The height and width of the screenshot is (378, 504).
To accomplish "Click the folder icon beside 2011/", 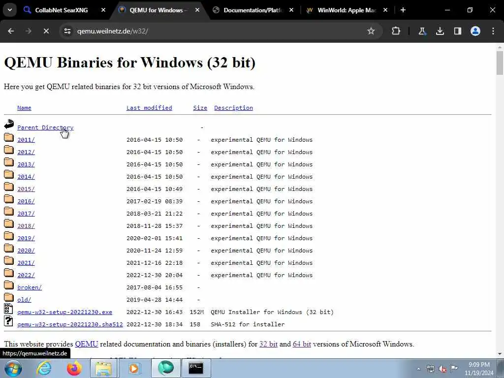I will click(9, 138).
